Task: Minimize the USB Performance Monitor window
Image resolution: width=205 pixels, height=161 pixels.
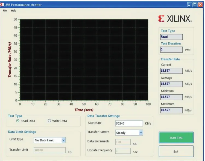Action: click(x=189, y=5)
